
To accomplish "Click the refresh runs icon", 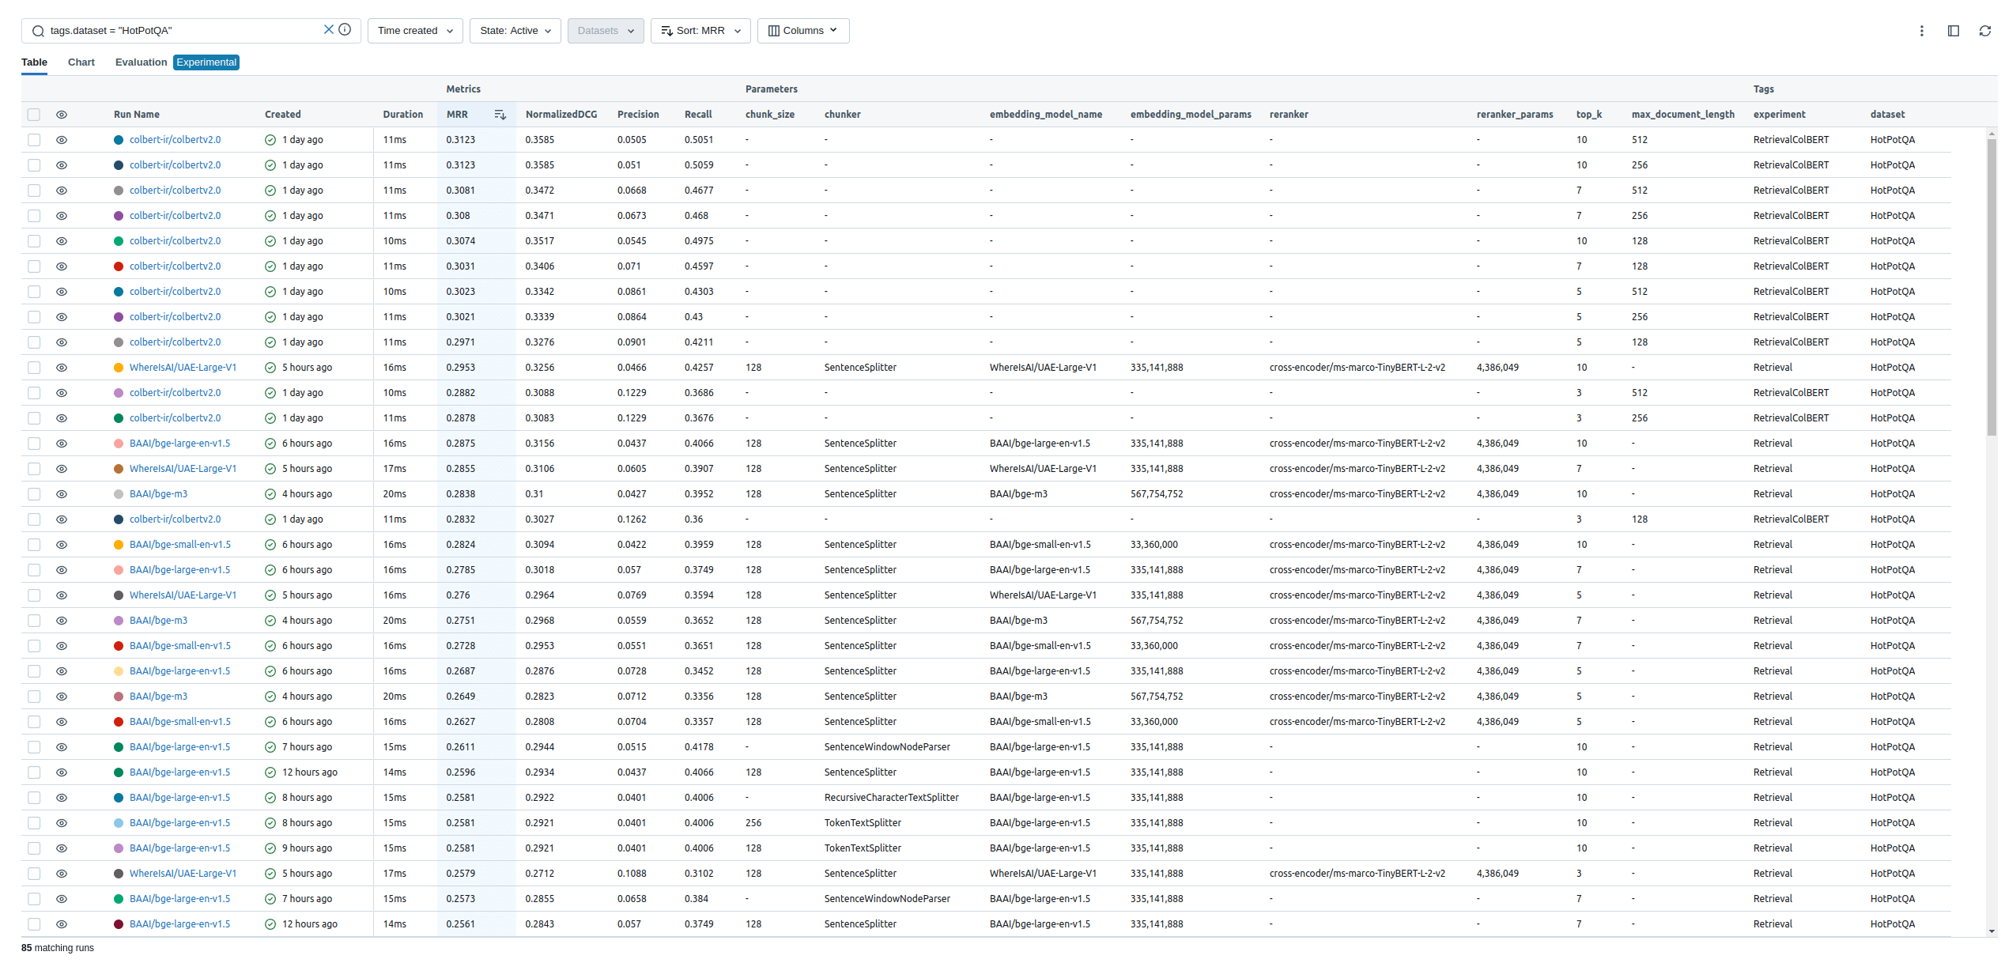I will [x=1984, y=31].
